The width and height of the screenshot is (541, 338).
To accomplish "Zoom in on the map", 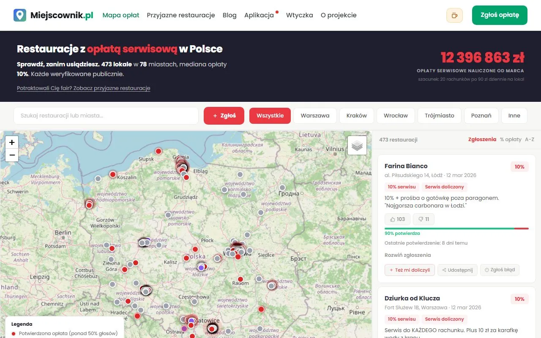I will (x=12, y=142).
